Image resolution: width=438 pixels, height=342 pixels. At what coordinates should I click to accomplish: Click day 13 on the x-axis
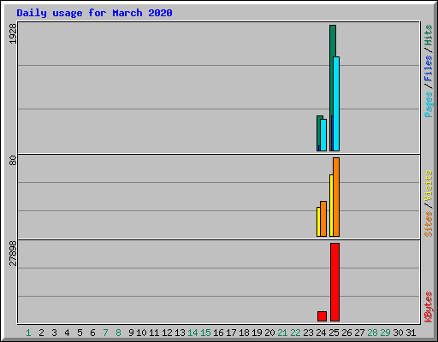pyautogui.click(x=180, y=333)
